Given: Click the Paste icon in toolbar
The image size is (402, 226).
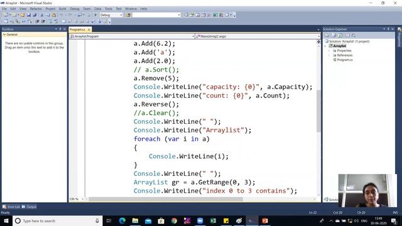Looking at the screenshot, I should coord(54,15).
